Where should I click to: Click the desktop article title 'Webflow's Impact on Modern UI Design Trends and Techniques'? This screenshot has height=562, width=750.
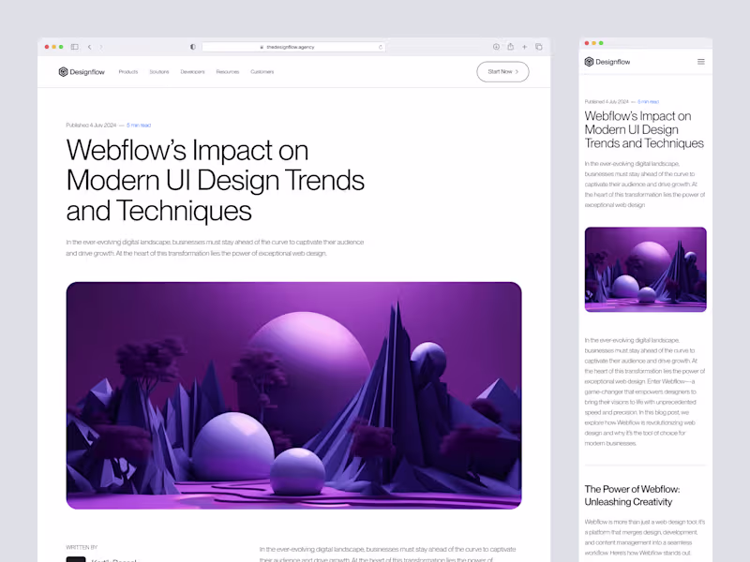pos(216,180)
